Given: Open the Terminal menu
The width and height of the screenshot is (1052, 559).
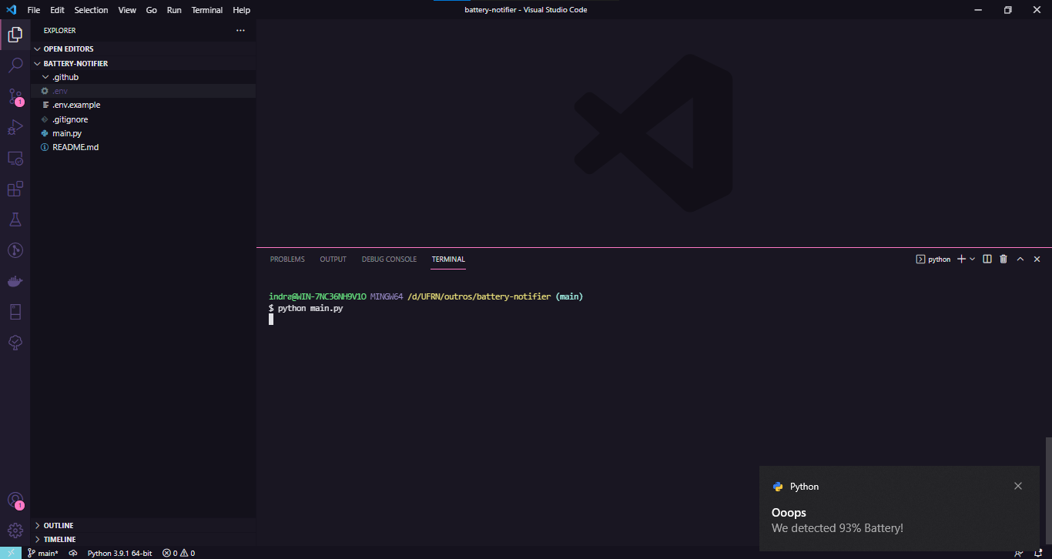Looking at the screenshot, I should click(x=207, y=10).
